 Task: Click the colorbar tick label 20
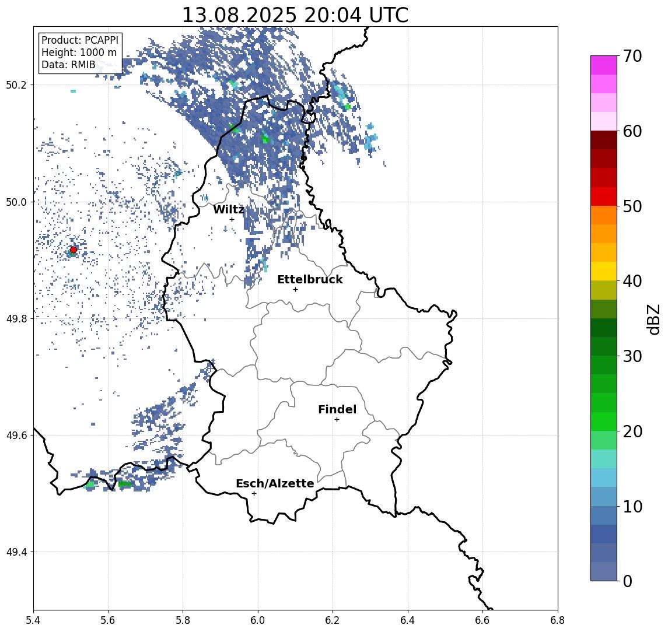pyautogui.click(x=632, y=431)
